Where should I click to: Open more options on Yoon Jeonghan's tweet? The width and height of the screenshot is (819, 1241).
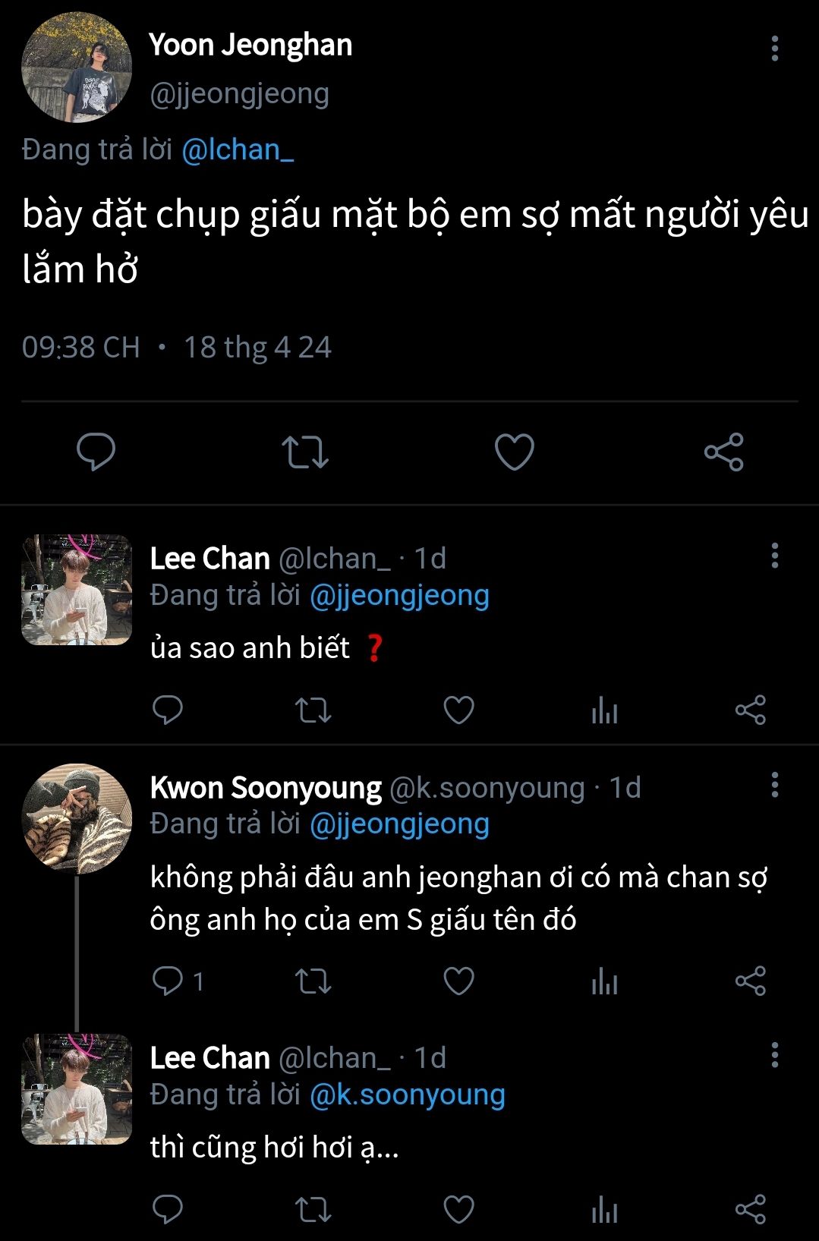click(774, 48)
